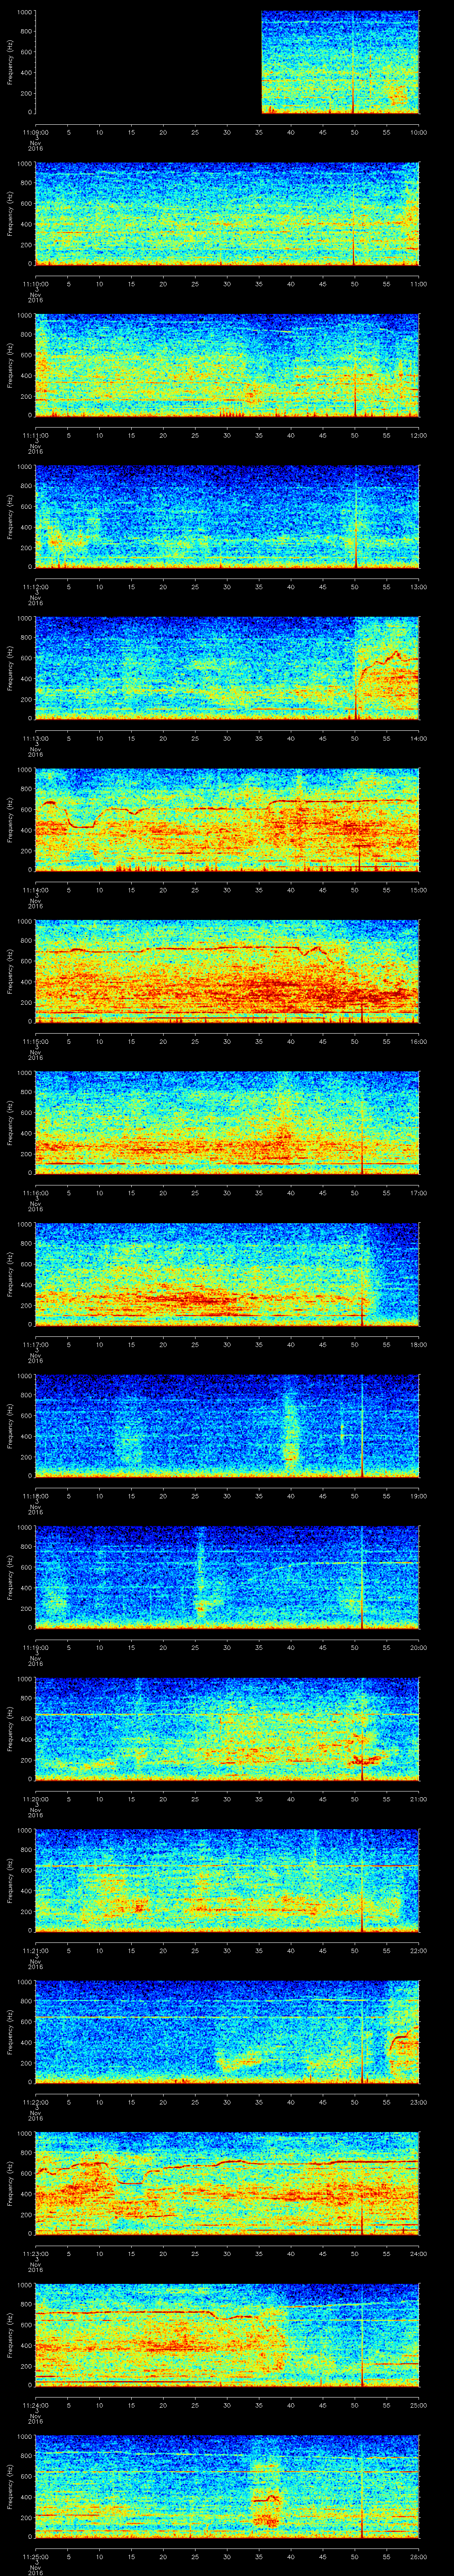Click the 11:19:00 start time label
This screenshot has width=454, height=2576.
(x=35, y=1647)
